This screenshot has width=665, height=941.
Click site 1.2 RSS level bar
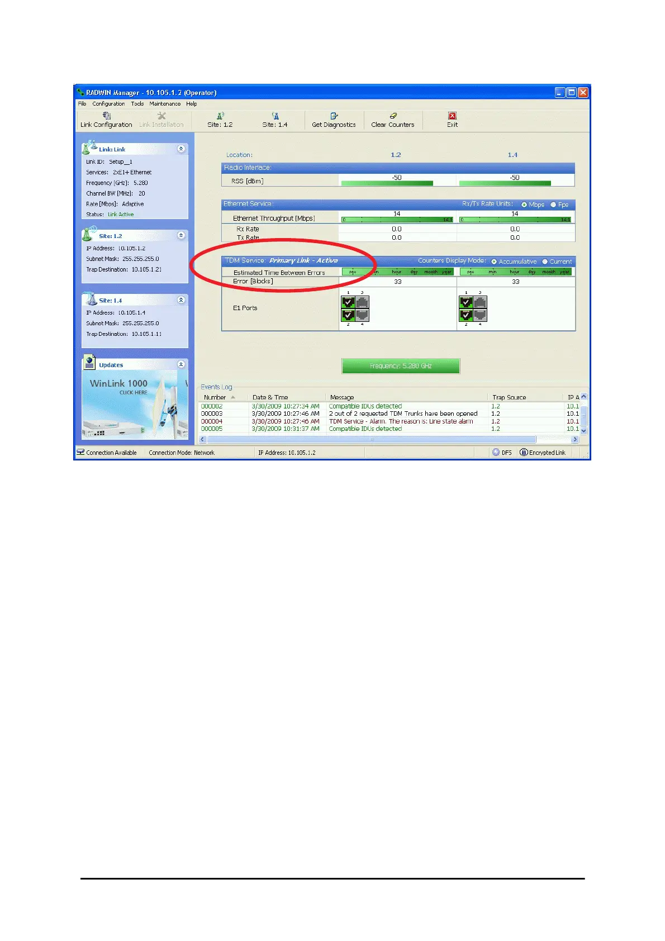pyautogui.click(x=387, y=183)
